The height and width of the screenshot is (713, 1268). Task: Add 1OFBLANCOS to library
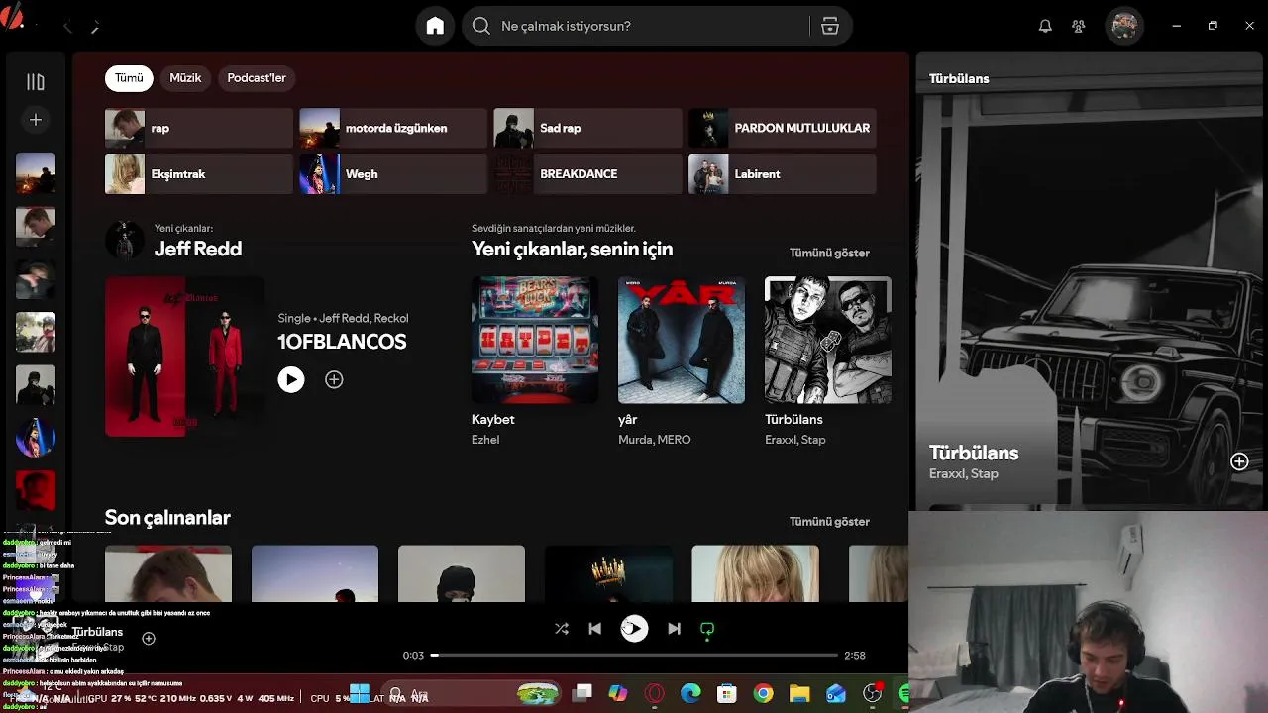[334, 379]
